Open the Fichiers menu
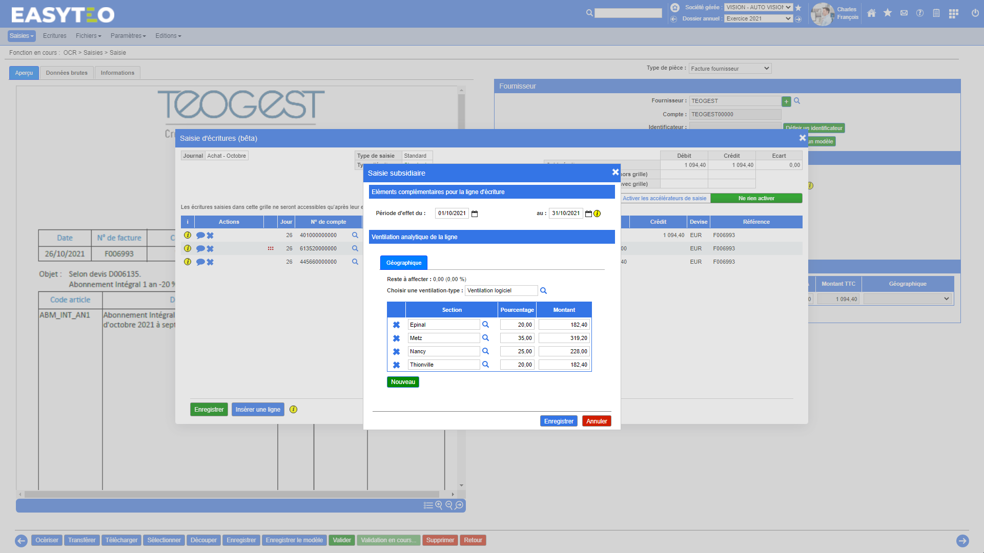 pos(88,36)
